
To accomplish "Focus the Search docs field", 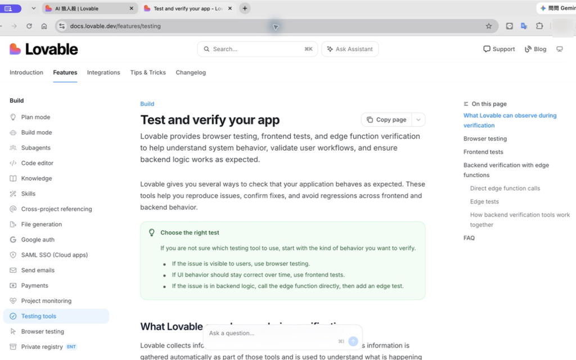I will tap(257, 49).
